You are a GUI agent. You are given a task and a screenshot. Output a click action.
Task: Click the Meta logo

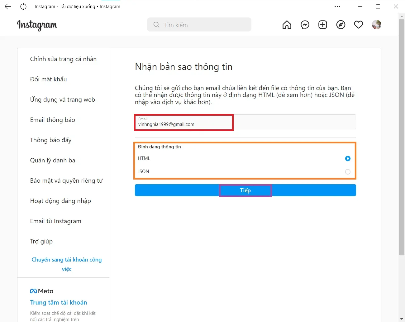(42, 291)
